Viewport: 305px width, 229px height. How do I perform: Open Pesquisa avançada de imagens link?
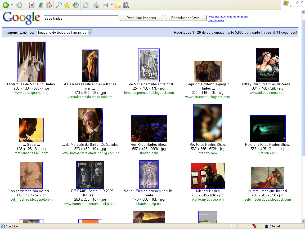point(228,17)
